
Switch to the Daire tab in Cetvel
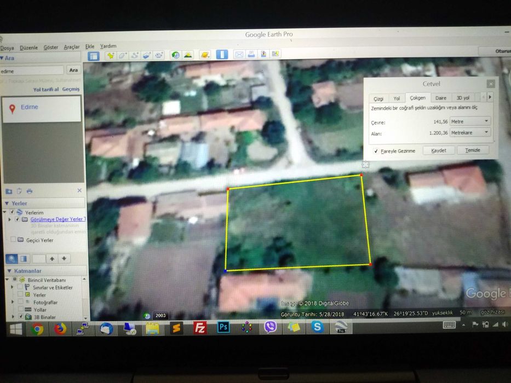440,98
